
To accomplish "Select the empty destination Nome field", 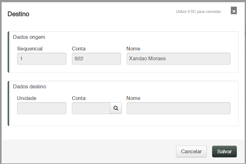I will 178,108.
